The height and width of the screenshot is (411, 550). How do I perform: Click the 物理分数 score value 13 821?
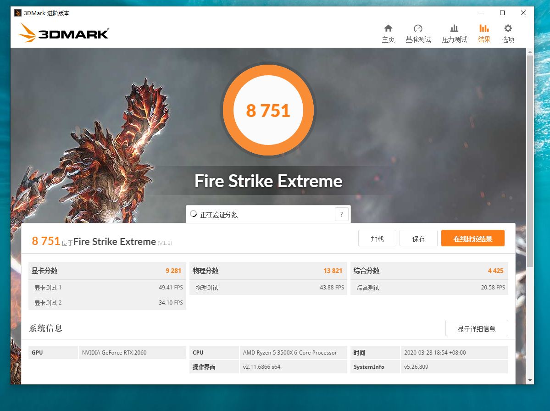click(333, 271)
